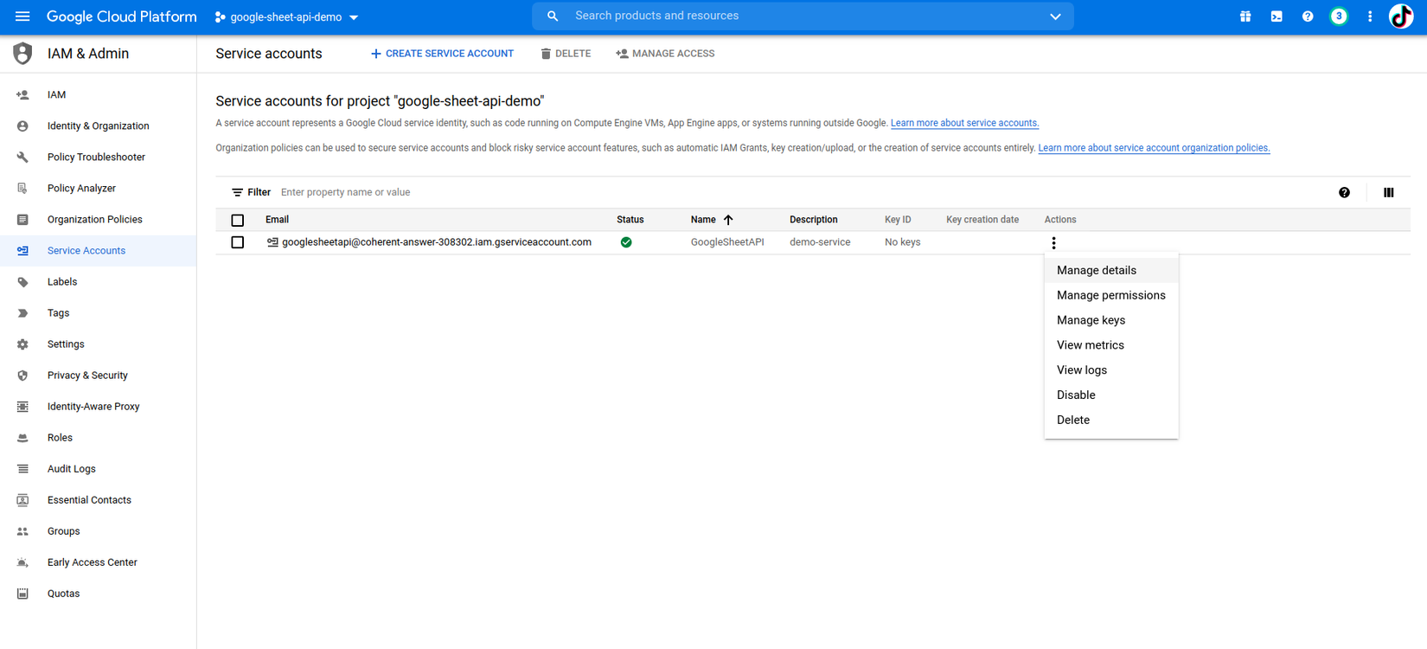Click the gift icon in top bar
Screen dimensions: 1427x649
pyautogui.click(x=1245, y=16)
